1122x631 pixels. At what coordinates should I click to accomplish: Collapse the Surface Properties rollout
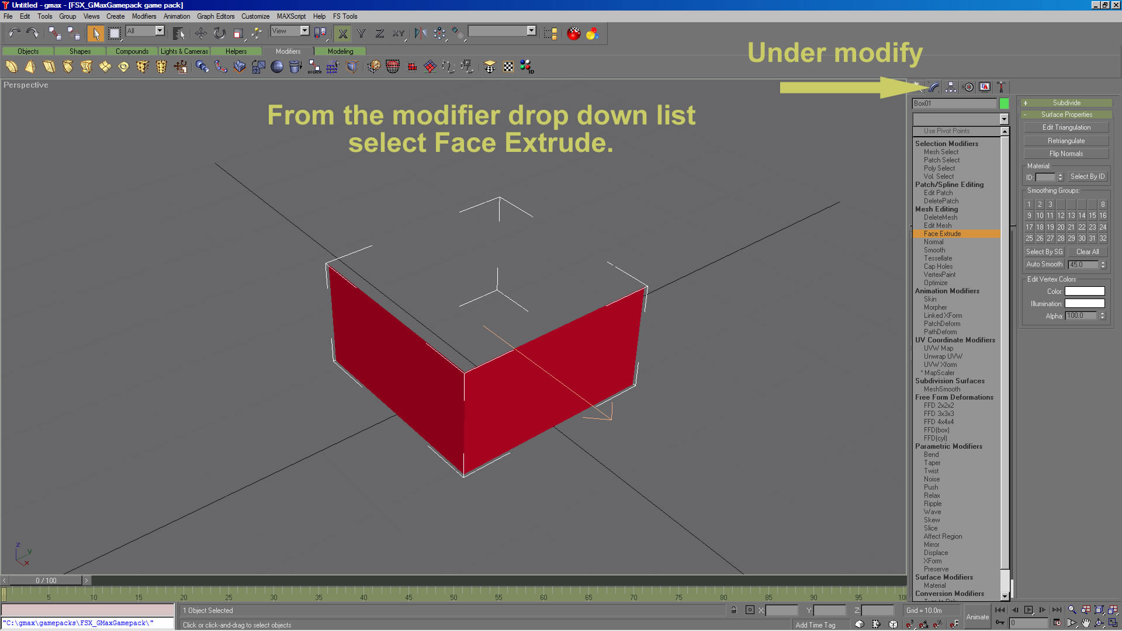click(1066, 115)
